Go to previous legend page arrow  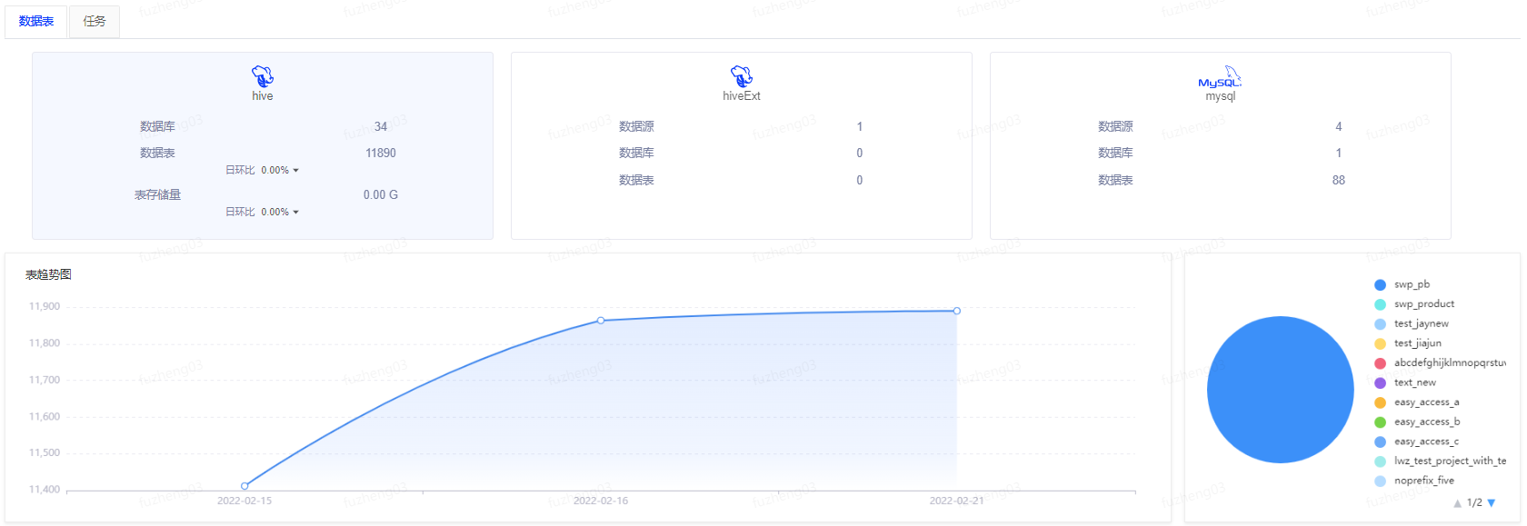(x=1457, y=503)
